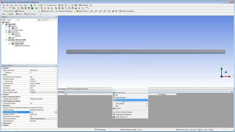Open the Solve dropdown arrow
The height and width of the screenshot is (132, 235).
(45, 5)
